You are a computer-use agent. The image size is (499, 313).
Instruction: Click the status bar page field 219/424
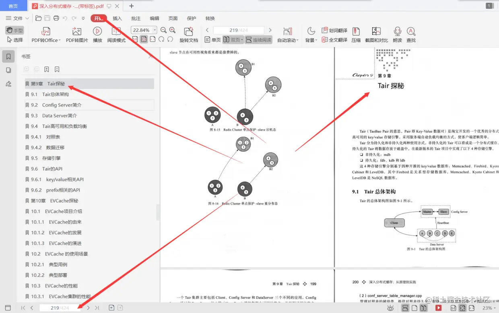click(x=60, y=308)
